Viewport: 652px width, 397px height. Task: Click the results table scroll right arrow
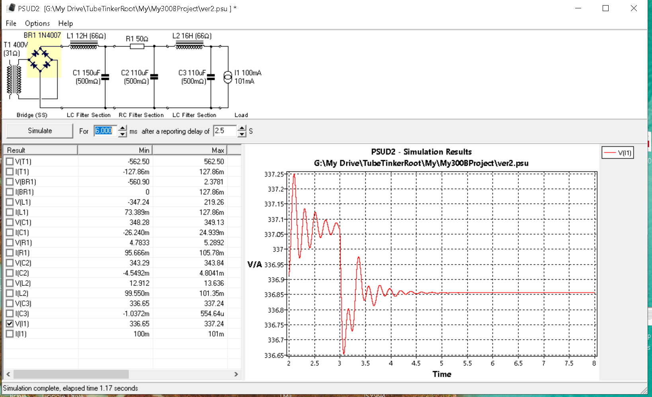236,374
